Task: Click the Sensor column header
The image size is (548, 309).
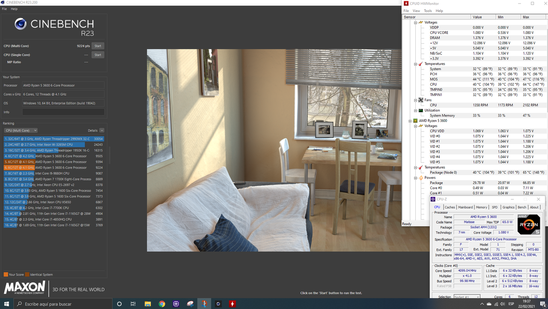Action: tap(436, 17)
